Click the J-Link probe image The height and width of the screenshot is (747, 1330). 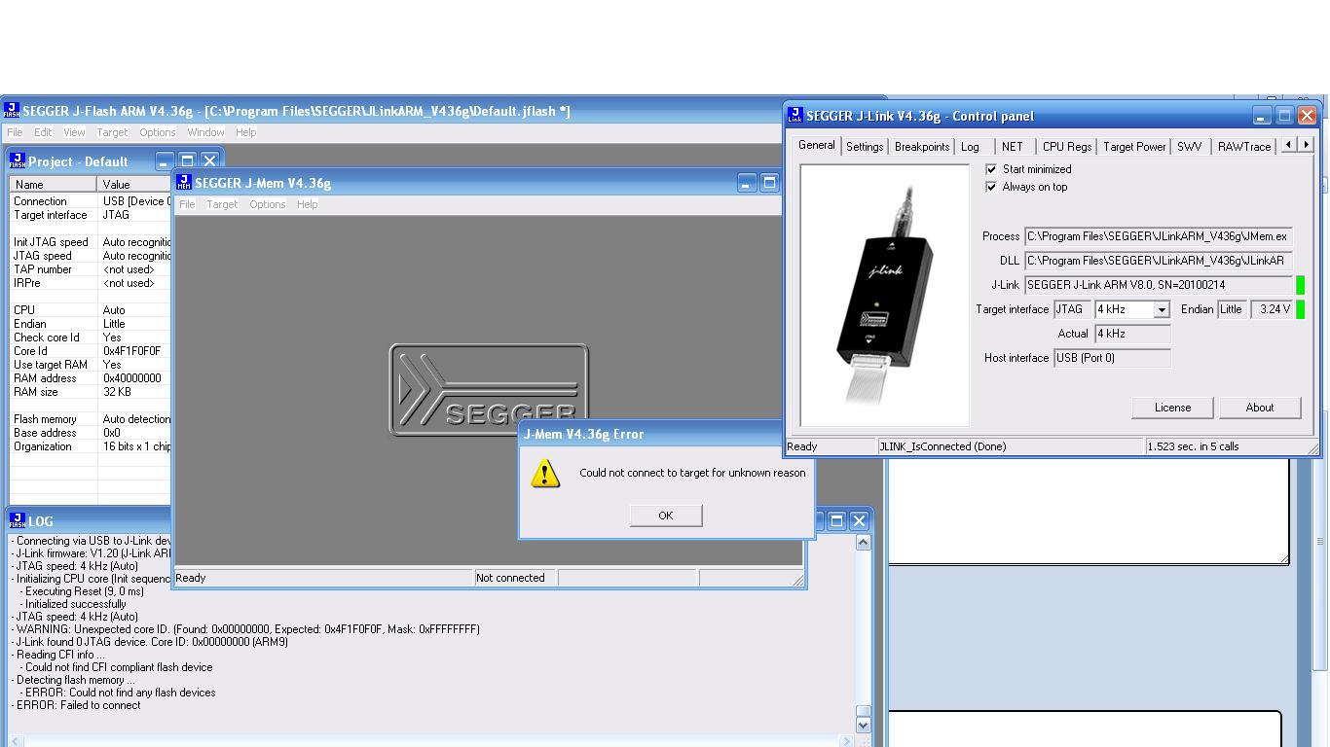[x=885, y=295]
